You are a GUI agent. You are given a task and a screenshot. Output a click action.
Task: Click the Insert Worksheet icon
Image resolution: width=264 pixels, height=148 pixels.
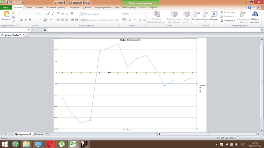pyautogui.click(x=48, y=134)
